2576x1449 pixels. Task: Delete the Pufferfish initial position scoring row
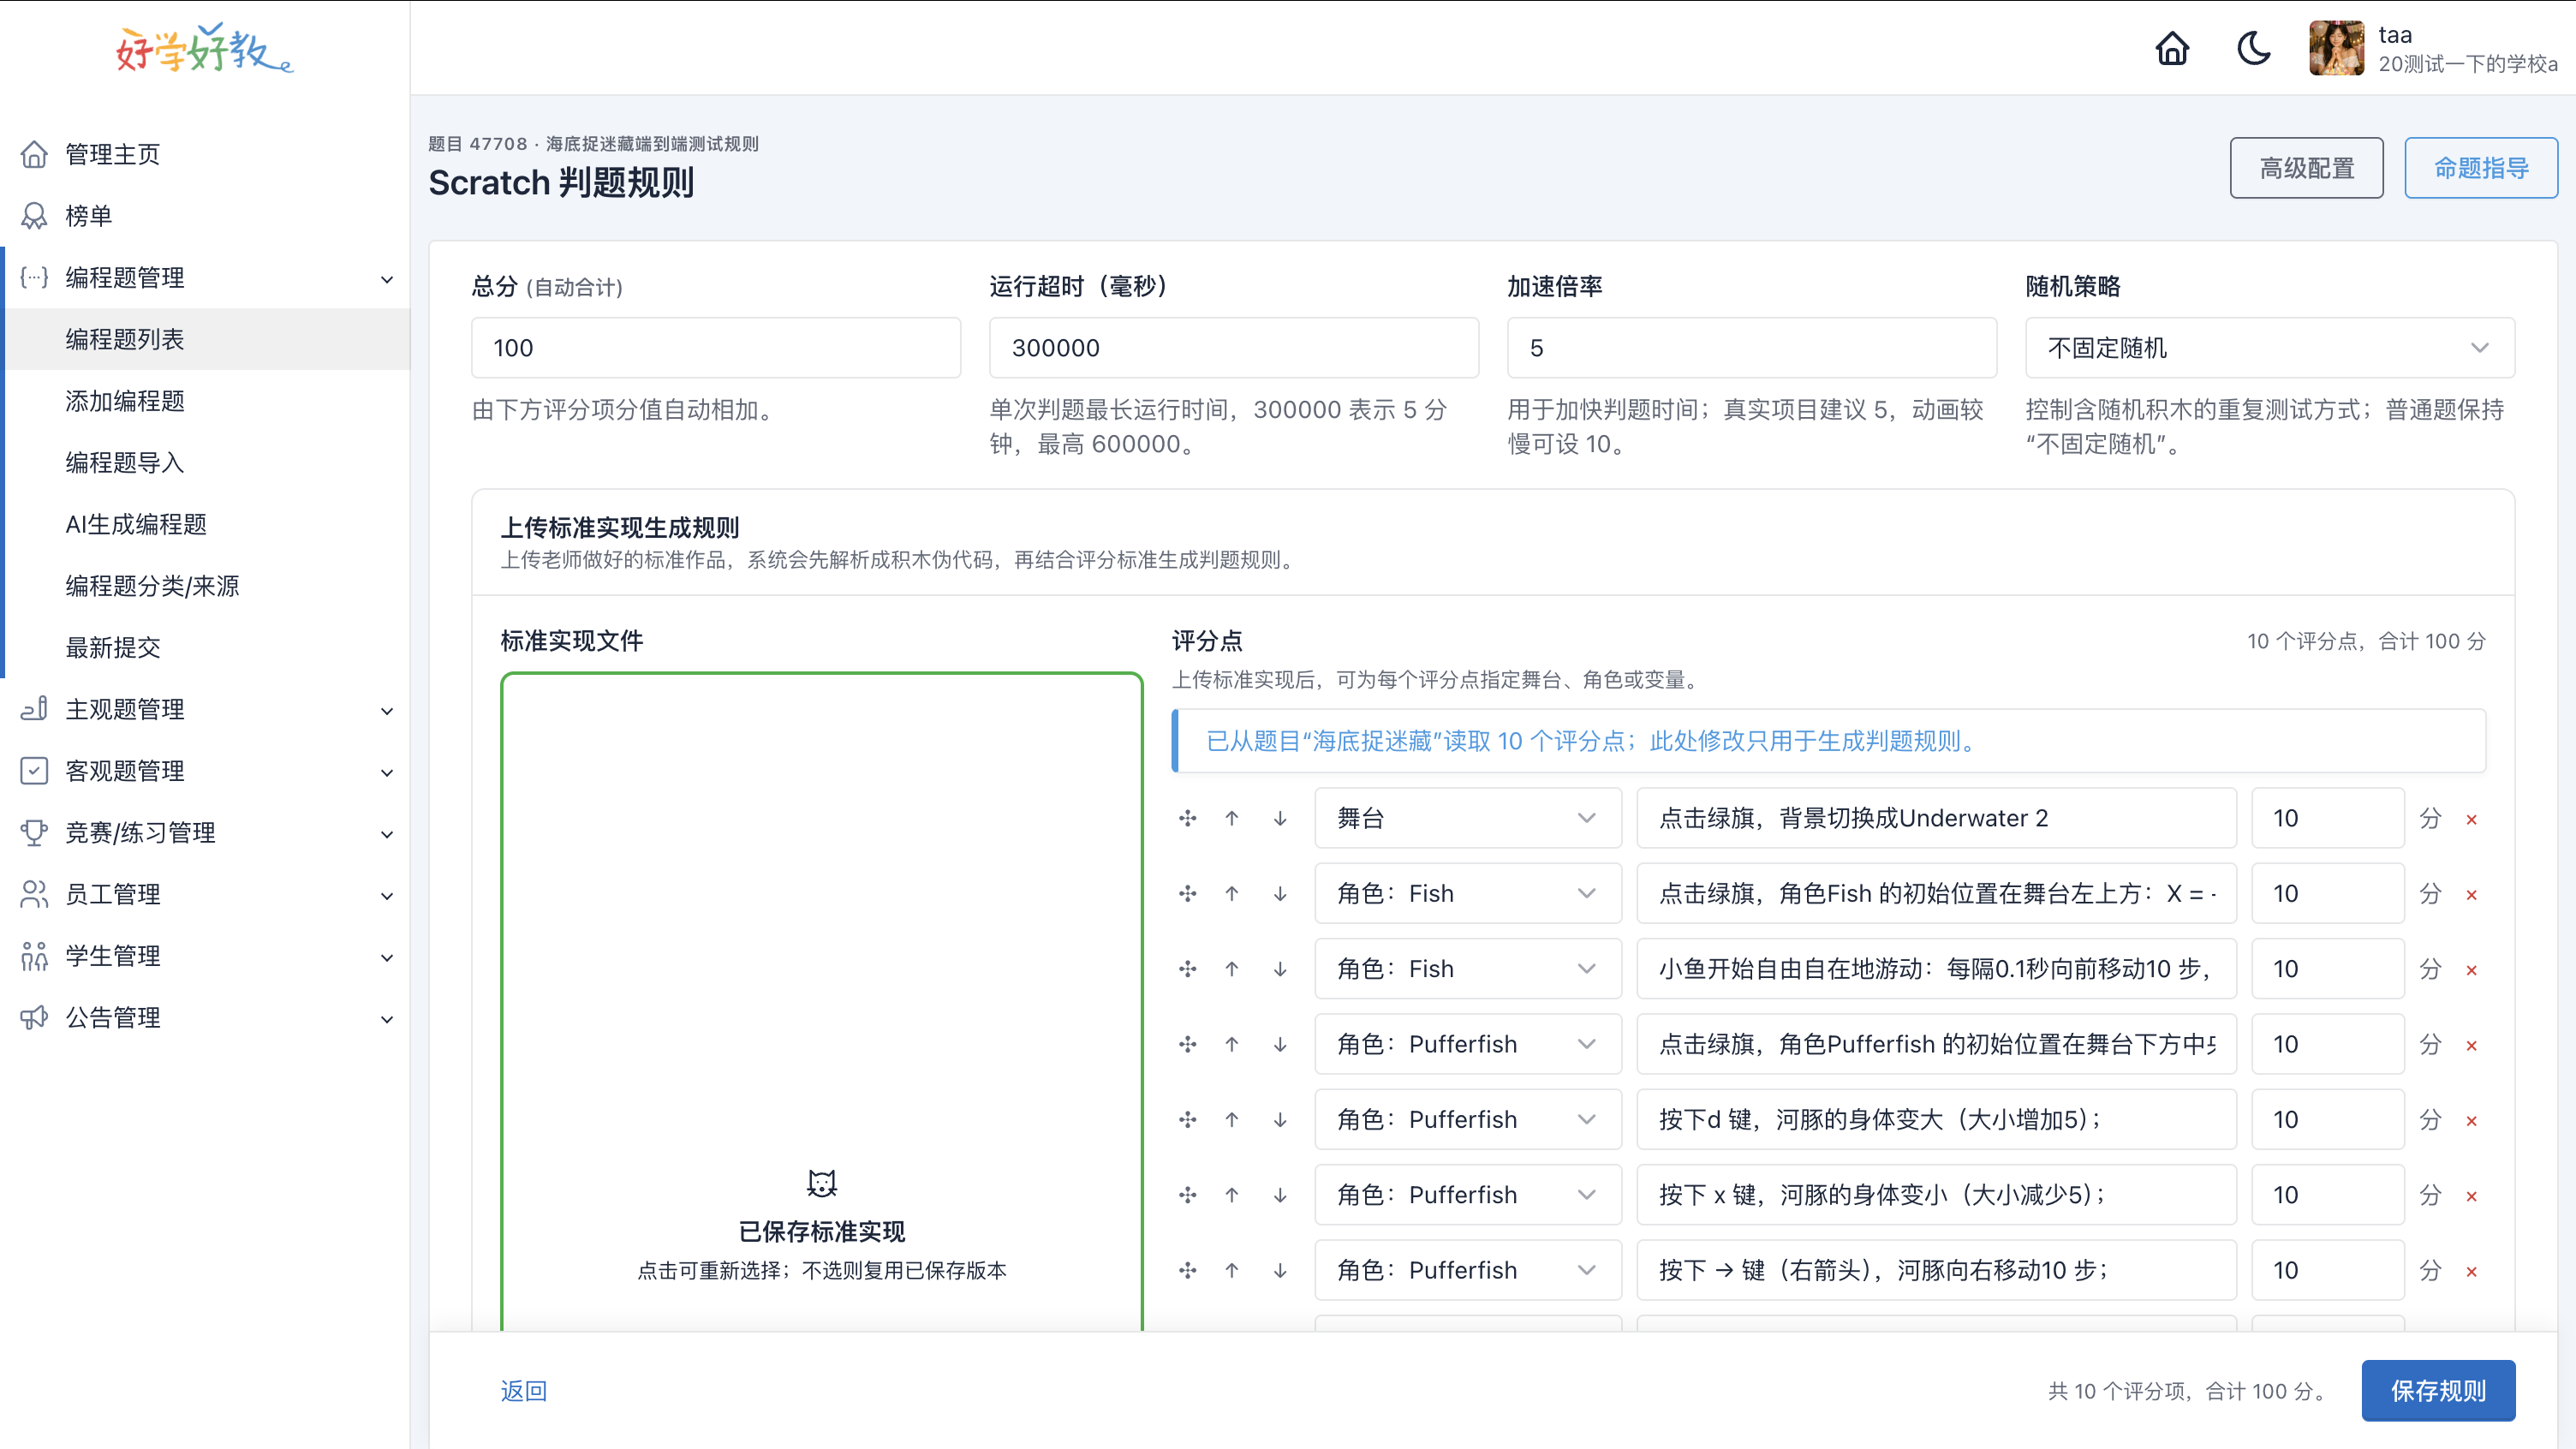point(2471,1045)
